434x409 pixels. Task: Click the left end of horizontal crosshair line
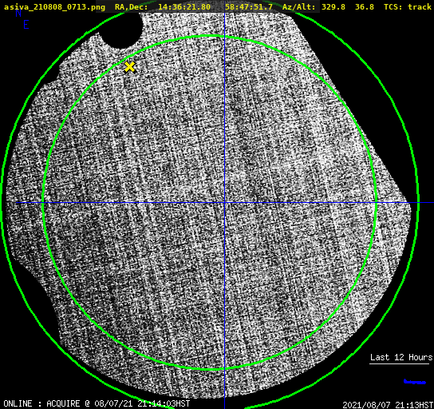pos(18,203)
